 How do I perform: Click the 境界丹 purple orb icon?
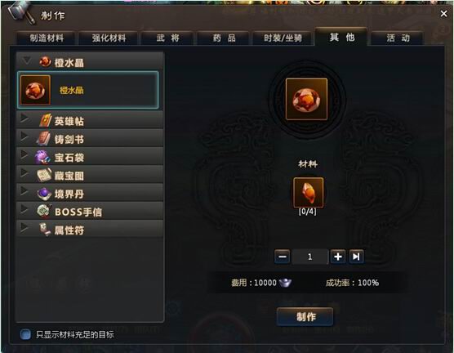[x=44, y=194]
